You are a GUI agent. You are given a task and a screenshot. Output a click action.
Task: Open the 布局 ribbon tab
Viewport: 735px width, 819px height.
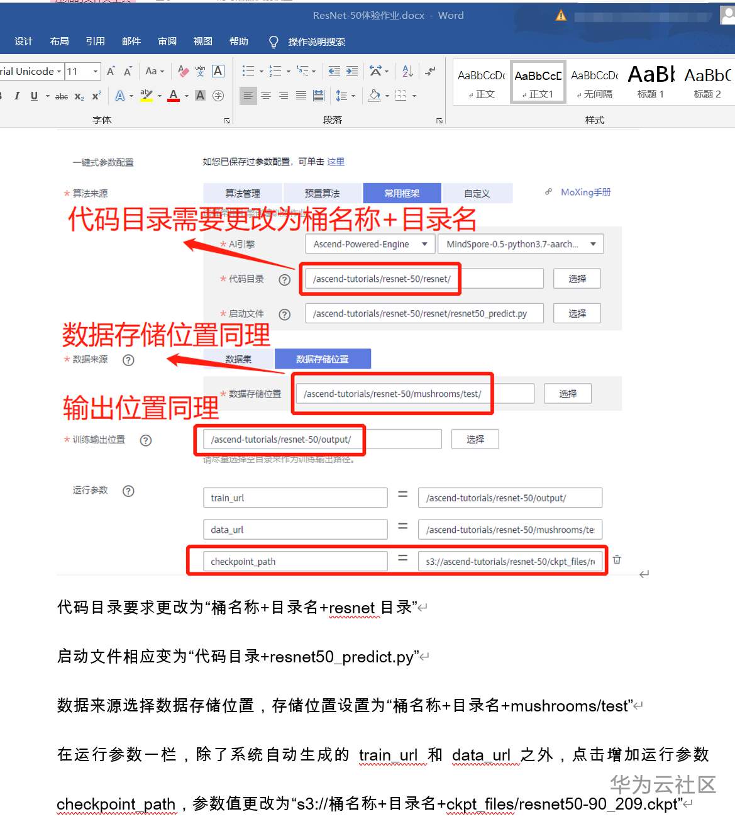60,42
